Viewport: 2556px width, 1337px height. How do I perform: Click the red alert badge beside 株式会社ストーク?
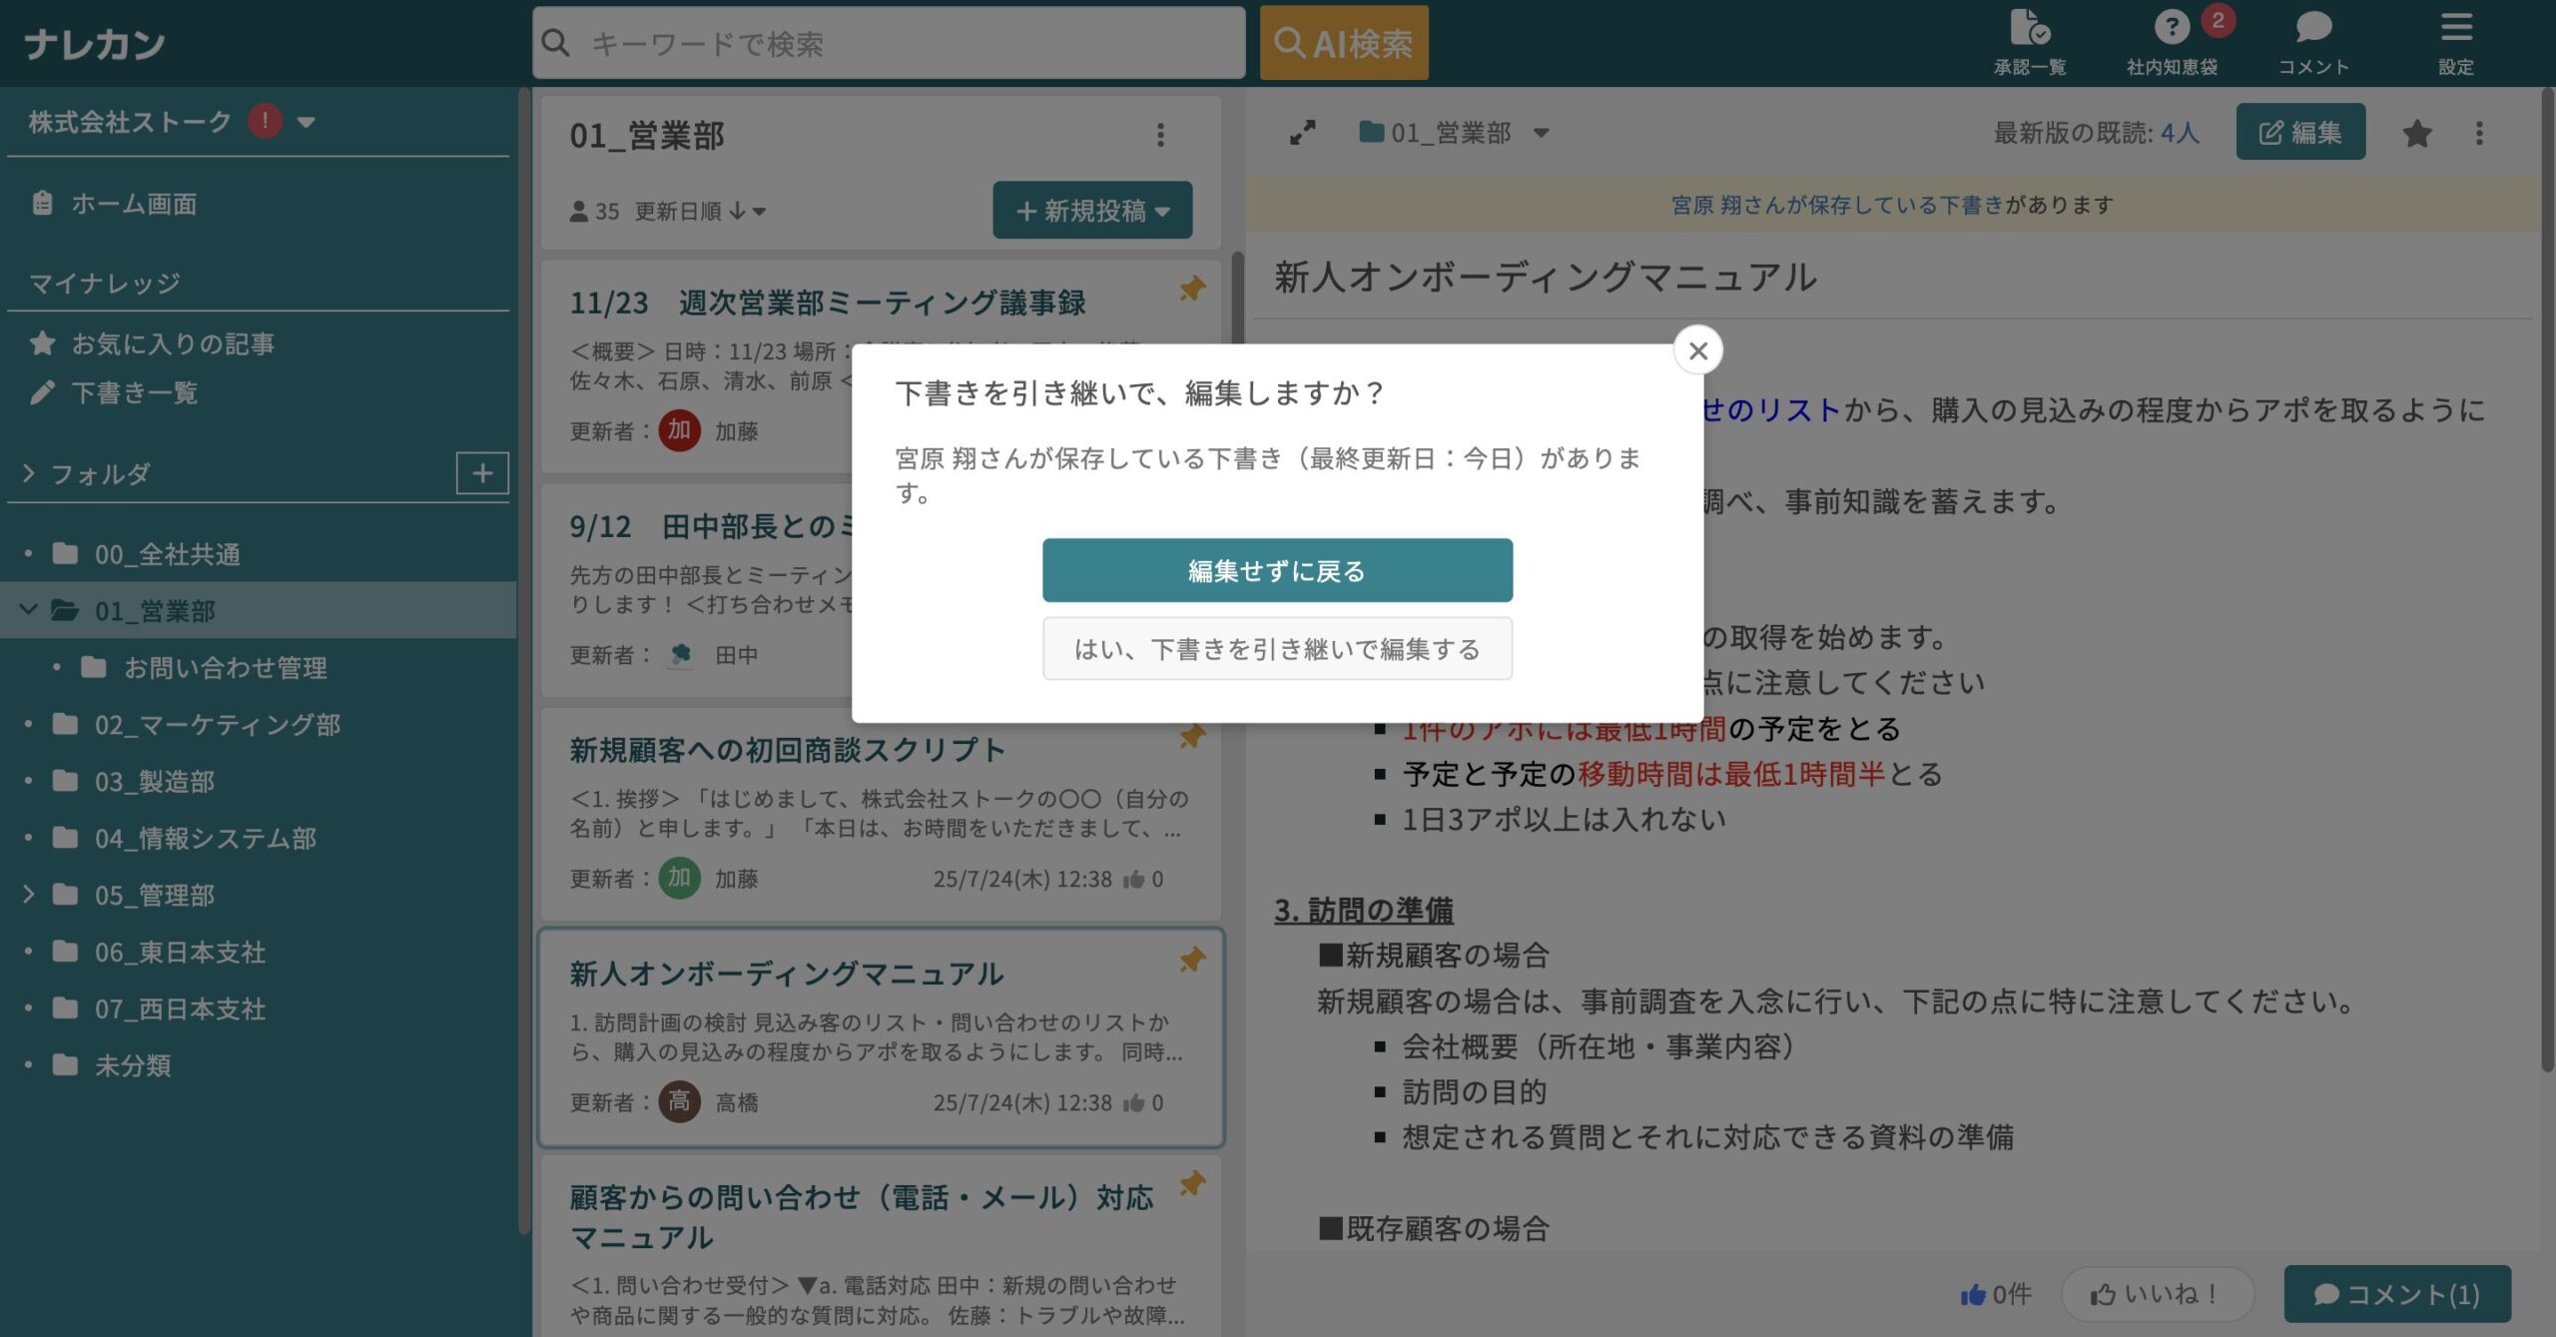tap(265, 121)
